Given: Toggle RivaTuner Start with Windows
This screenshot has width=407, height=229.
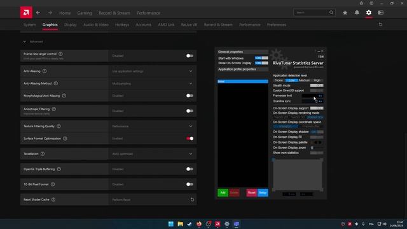Looking at the screenshot, I should click(261, 58).
